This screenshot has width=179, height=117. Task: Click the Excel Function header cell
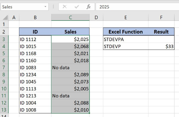[125, 32]
